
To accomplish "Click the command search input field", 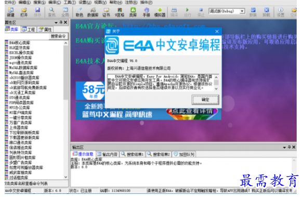I will pyautogui.click(x=27, y=36).
